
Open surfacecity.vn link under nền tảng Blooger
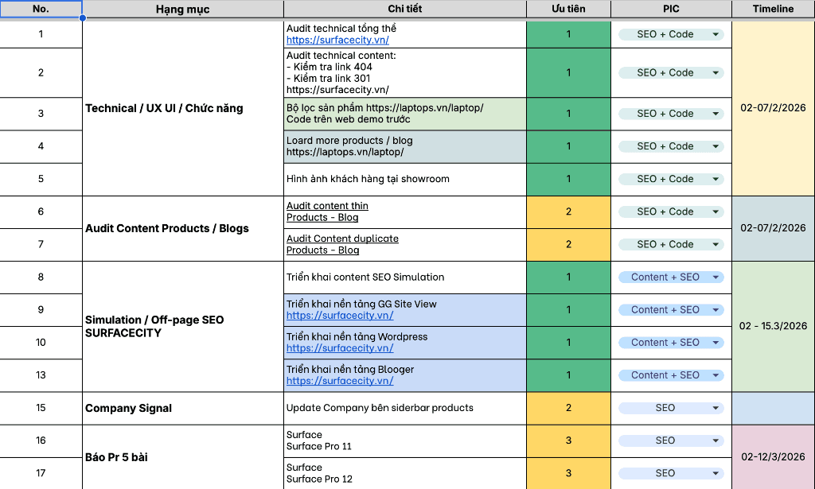coord(339,381)
